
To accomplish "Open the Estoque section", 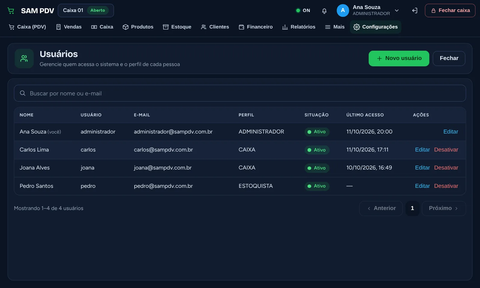I will [177, 27].
